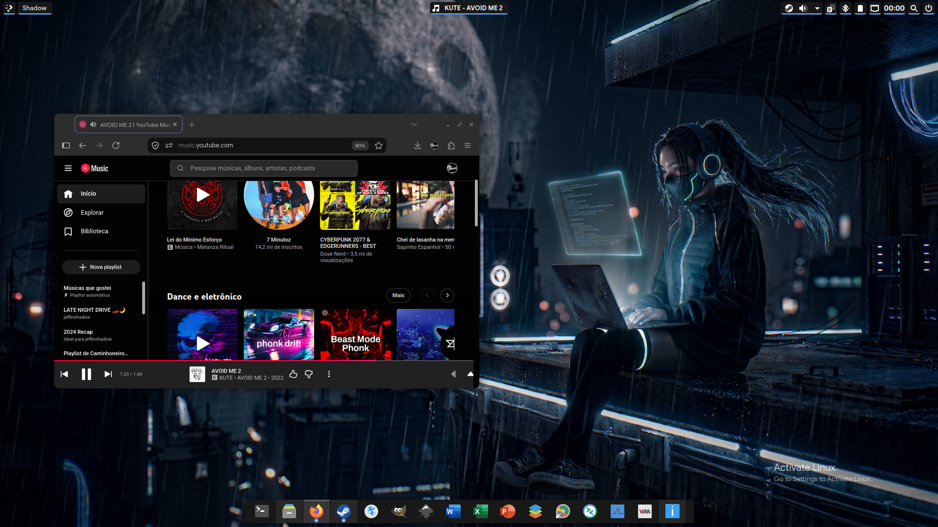Mute the AVOID ME 2 tab audio

coord(93,125)
